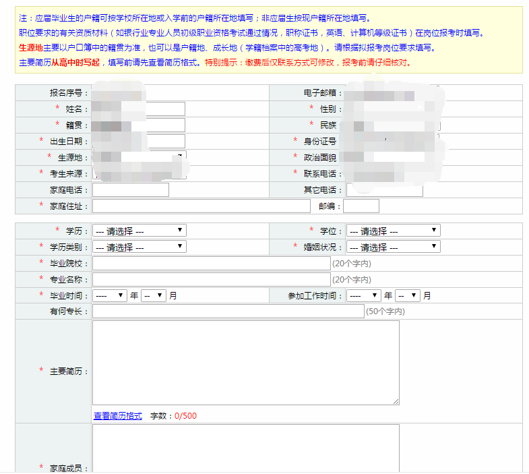529x474 pixels.
Task: Click into the 有何专长 field
Action: point(228,312)
